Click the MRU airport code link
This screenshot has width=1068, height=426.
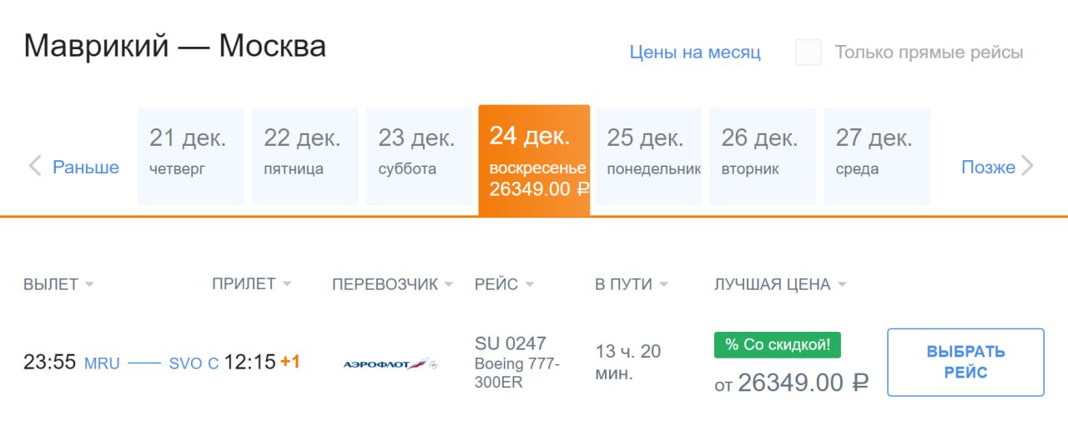(102, 363)
